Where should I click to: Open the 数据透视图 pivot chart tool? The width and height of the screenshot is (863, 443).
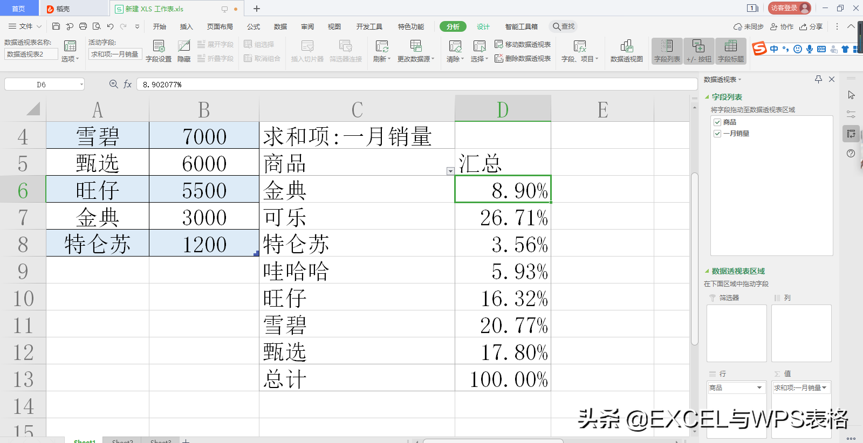(x=626, y=51)
